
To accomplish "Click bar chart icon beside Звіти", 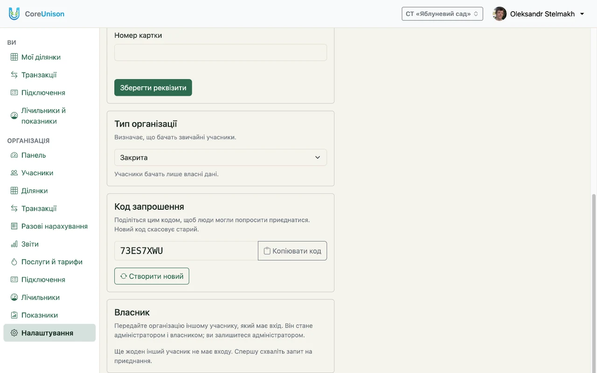I will coord(14,244).
